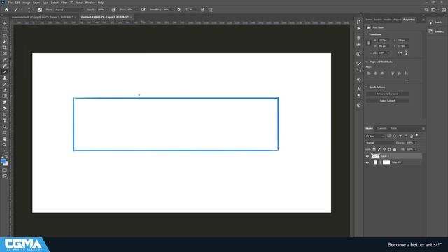Select the Gradient tool
This screenshot has width=448, height=252.
pyautogui.click(x=5, y=96)
